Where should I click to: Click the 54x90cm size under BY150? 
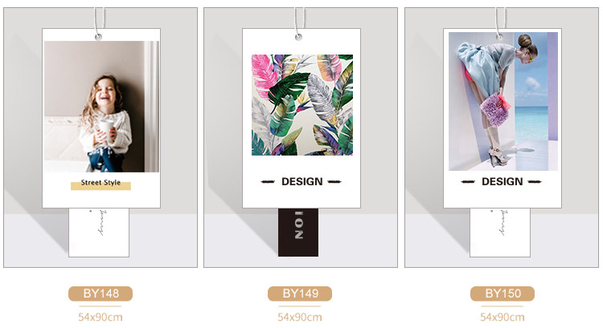tap(503, 318)
